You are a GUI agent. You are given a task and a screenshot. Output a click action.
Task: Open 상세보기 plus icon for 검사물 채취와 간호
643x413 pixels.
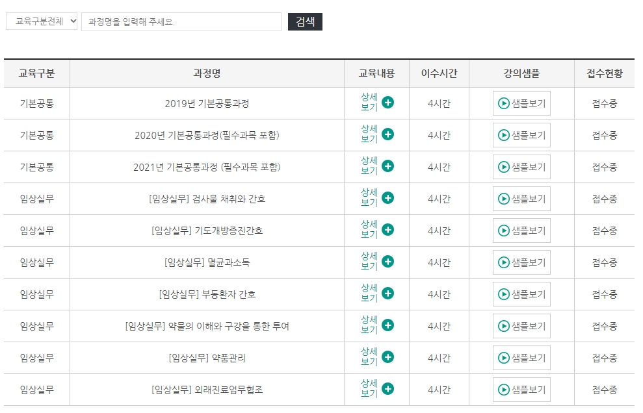(x=387, y=198)
